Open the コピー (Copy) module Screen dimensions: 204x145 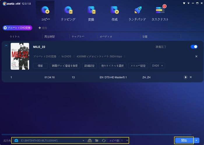[45, 13]
